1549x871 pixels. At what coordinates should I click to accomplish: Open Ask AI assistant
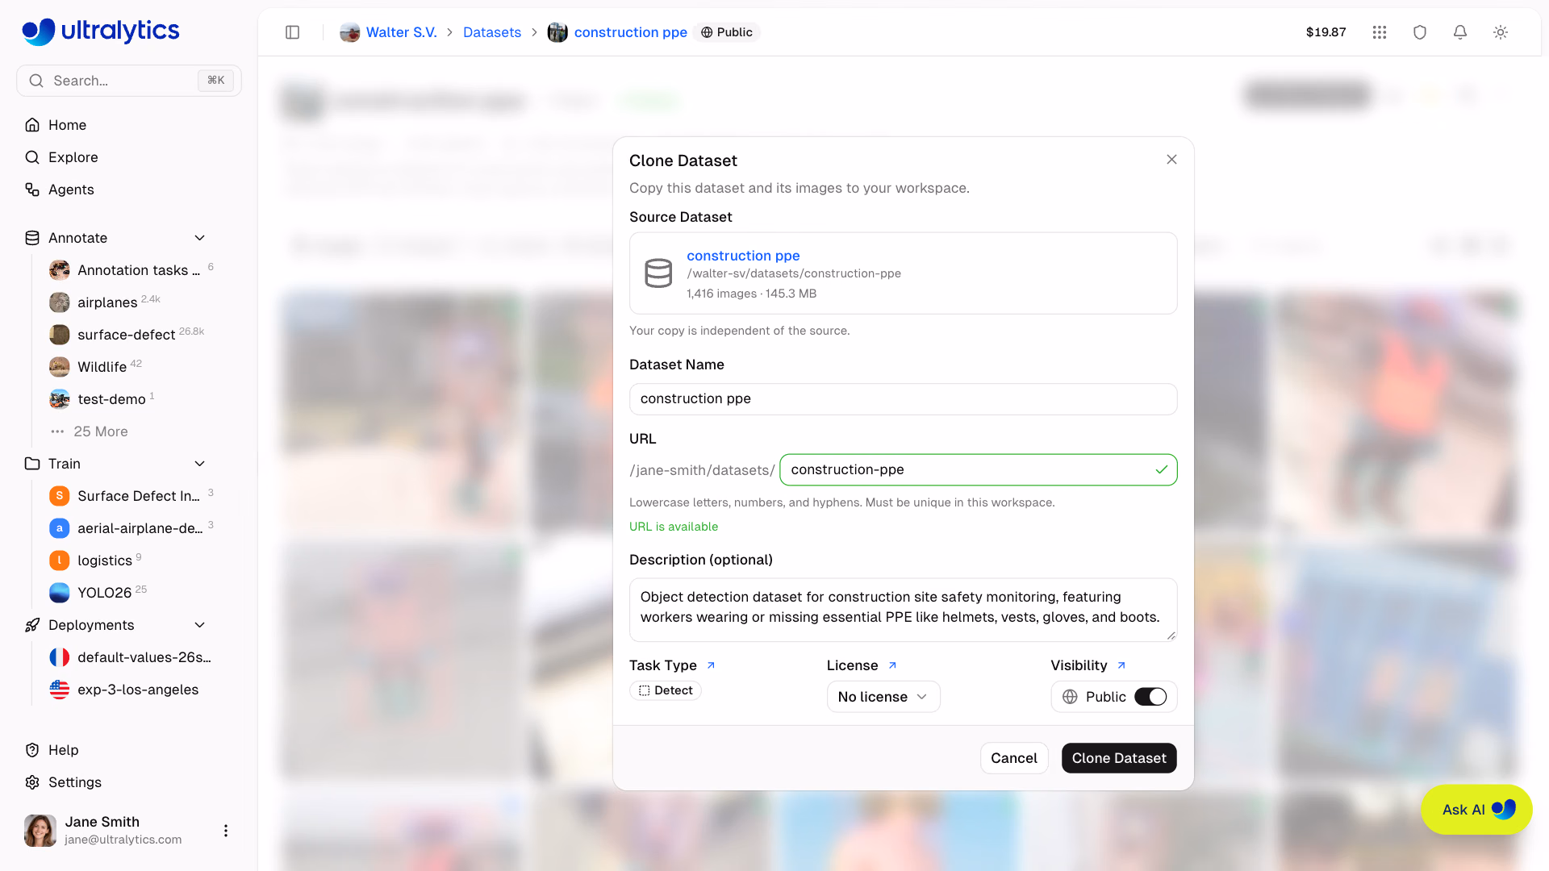point(1476,810)
